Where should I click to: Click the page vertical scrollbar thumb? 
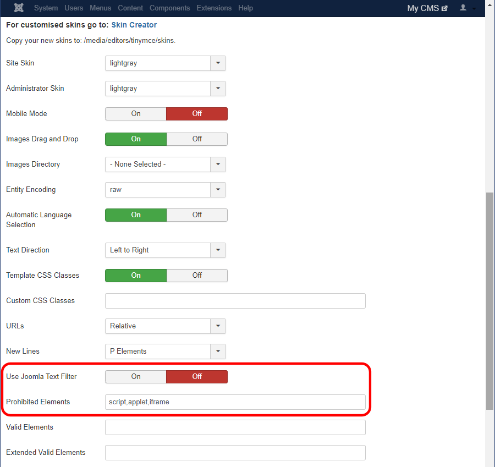pos(490,301)
